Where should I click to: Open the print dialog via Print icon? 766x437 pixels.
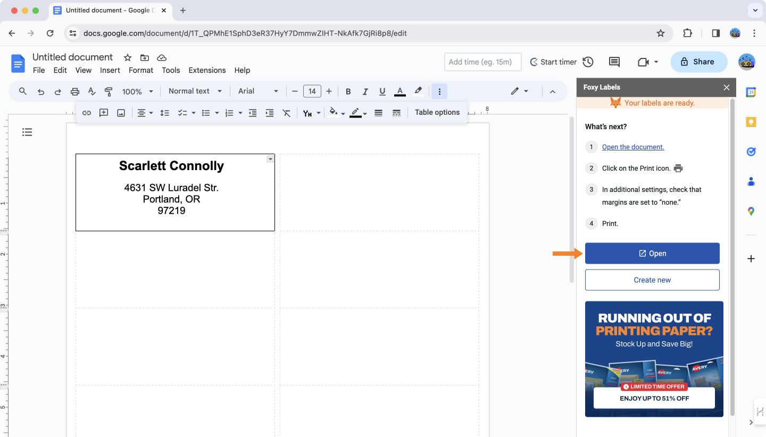coord(74,91)
